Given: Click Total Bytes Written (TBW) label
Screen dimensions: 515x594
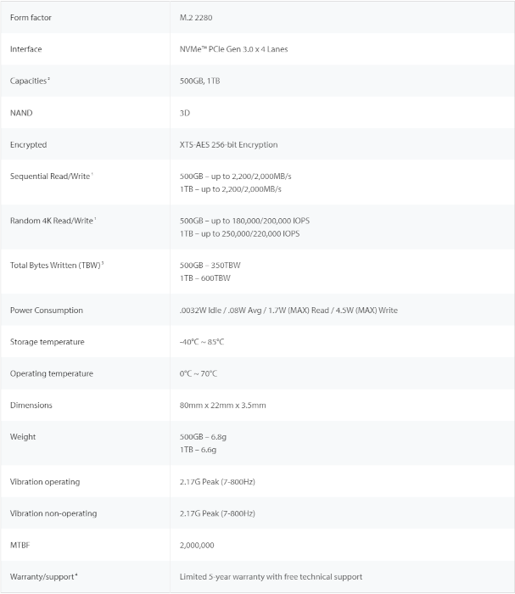Looking at the screenshot, I should 56,265.
